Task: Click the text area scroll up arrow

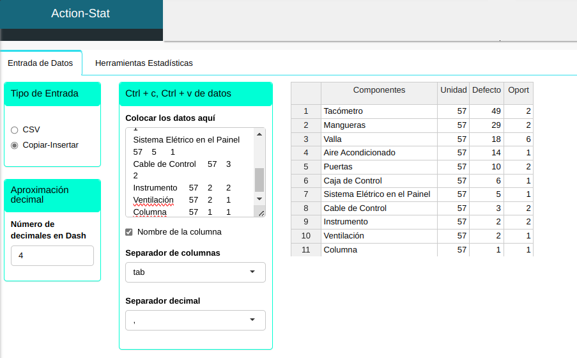Action: point(259,134)
